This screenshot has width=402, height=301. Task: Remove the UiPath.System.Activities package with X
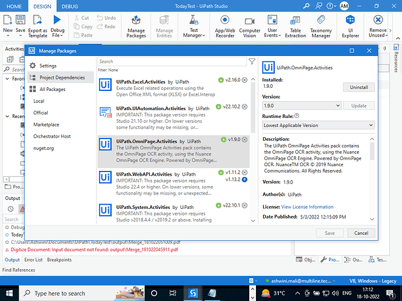[x=245, y=205]
